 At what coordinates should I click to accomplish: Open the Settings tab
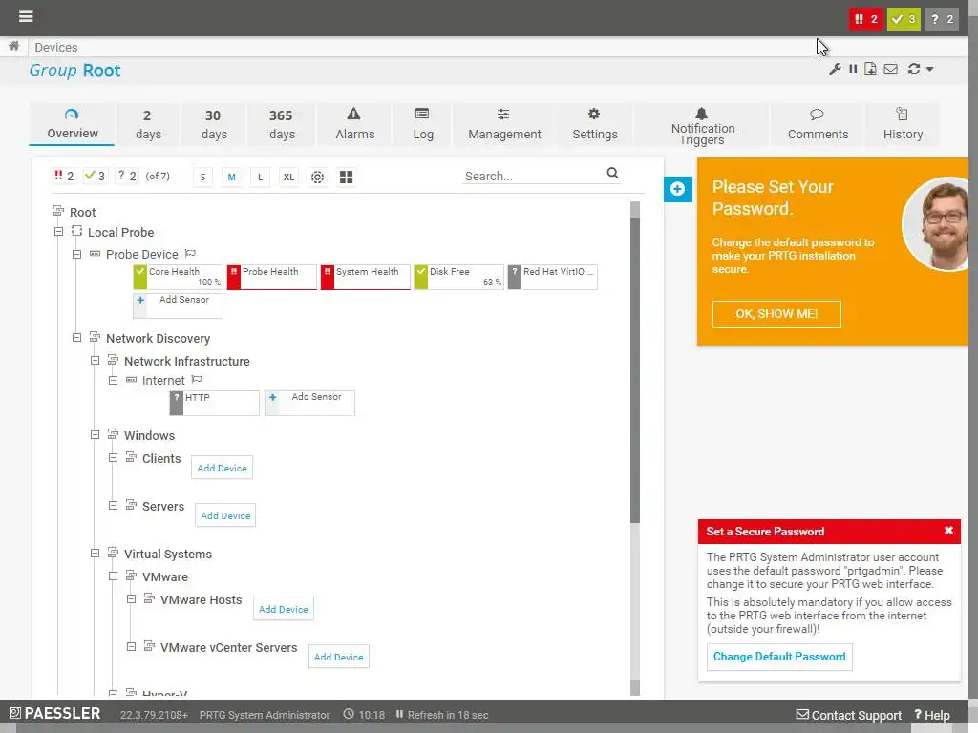point(594,124)
